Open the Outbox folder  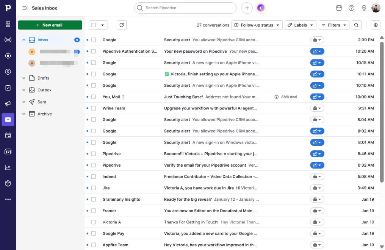44,90
